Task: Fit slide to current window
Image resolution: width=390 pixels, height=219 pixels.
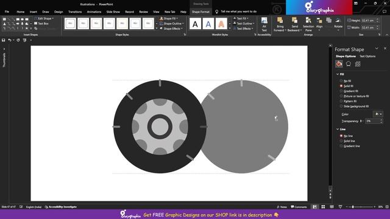Action: (x=387, y=207)
